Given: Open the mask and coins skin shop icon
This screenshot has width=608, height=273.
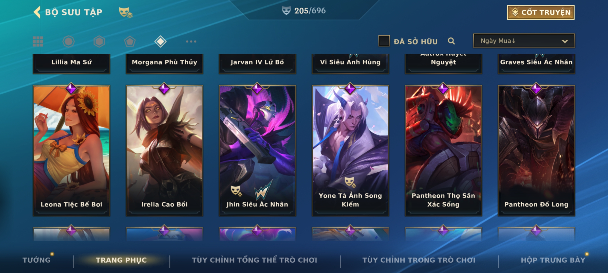Looking at the screenshot, I should 126,12.
